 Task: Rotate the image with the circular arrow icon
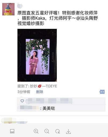tap(58, 131)
